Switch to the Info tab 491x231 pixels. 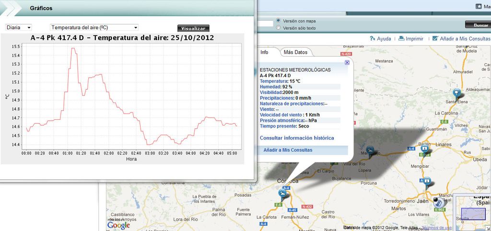pos(264,52)
